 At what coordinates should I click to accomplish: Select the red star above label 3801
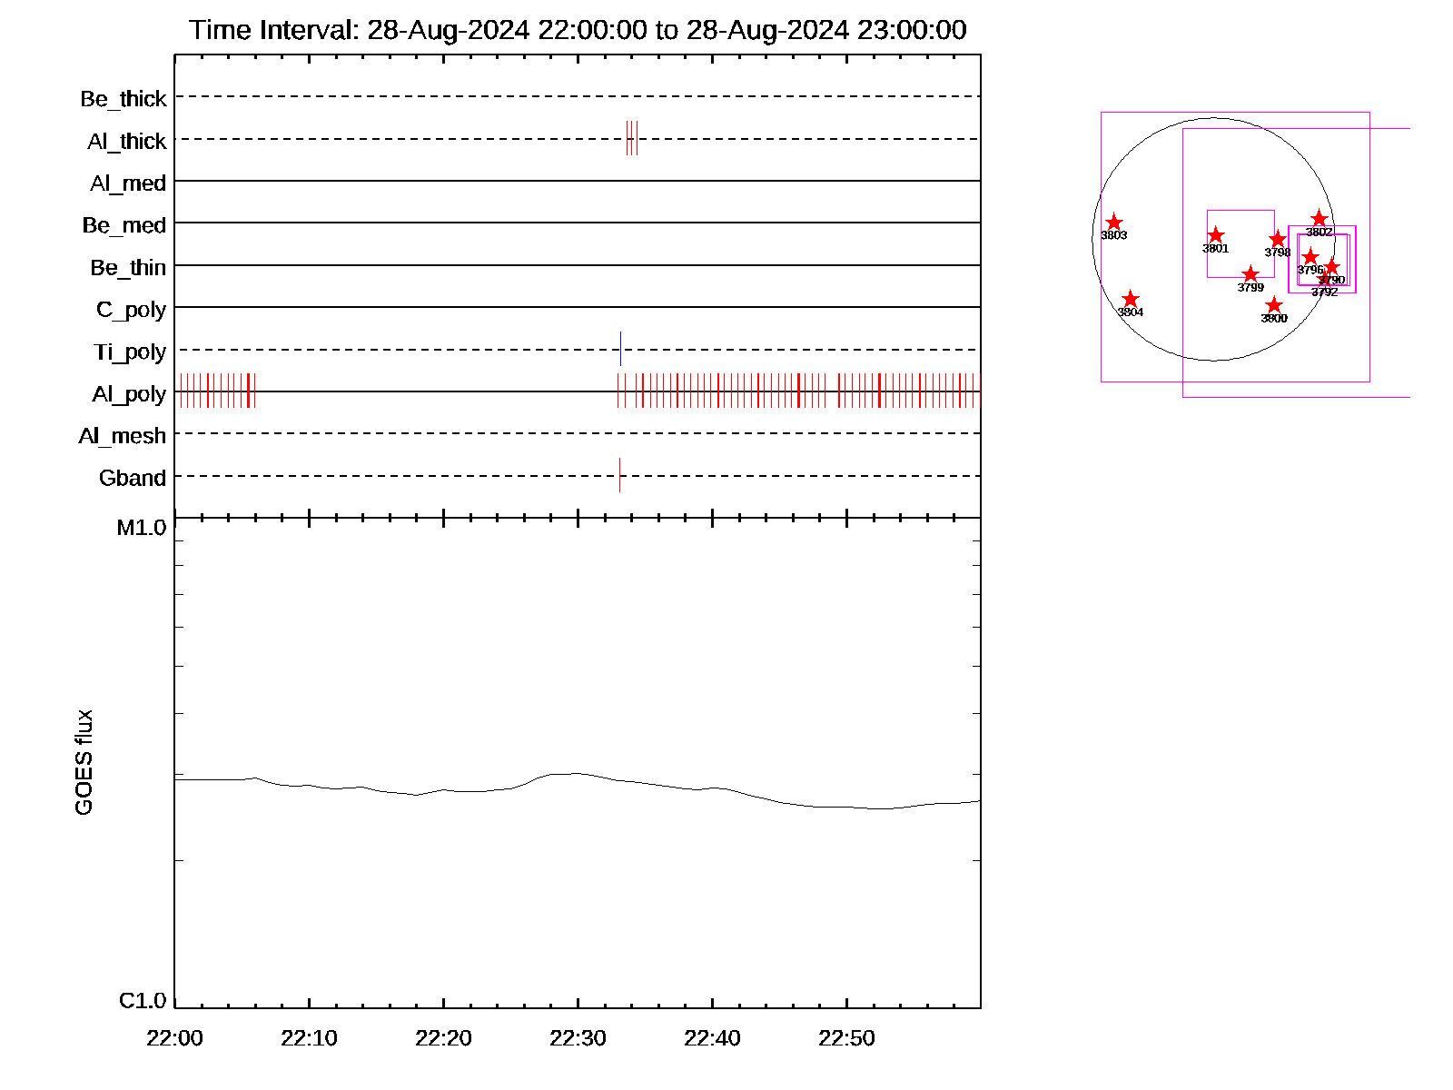coord(1215,235)
